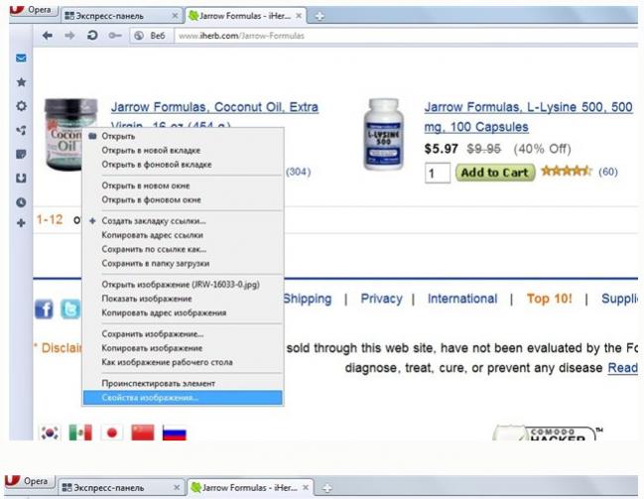The width and height of the screenshot is (644, 499).
Task: Open the Mail panel in sidebar
Action: coord(21,59)
